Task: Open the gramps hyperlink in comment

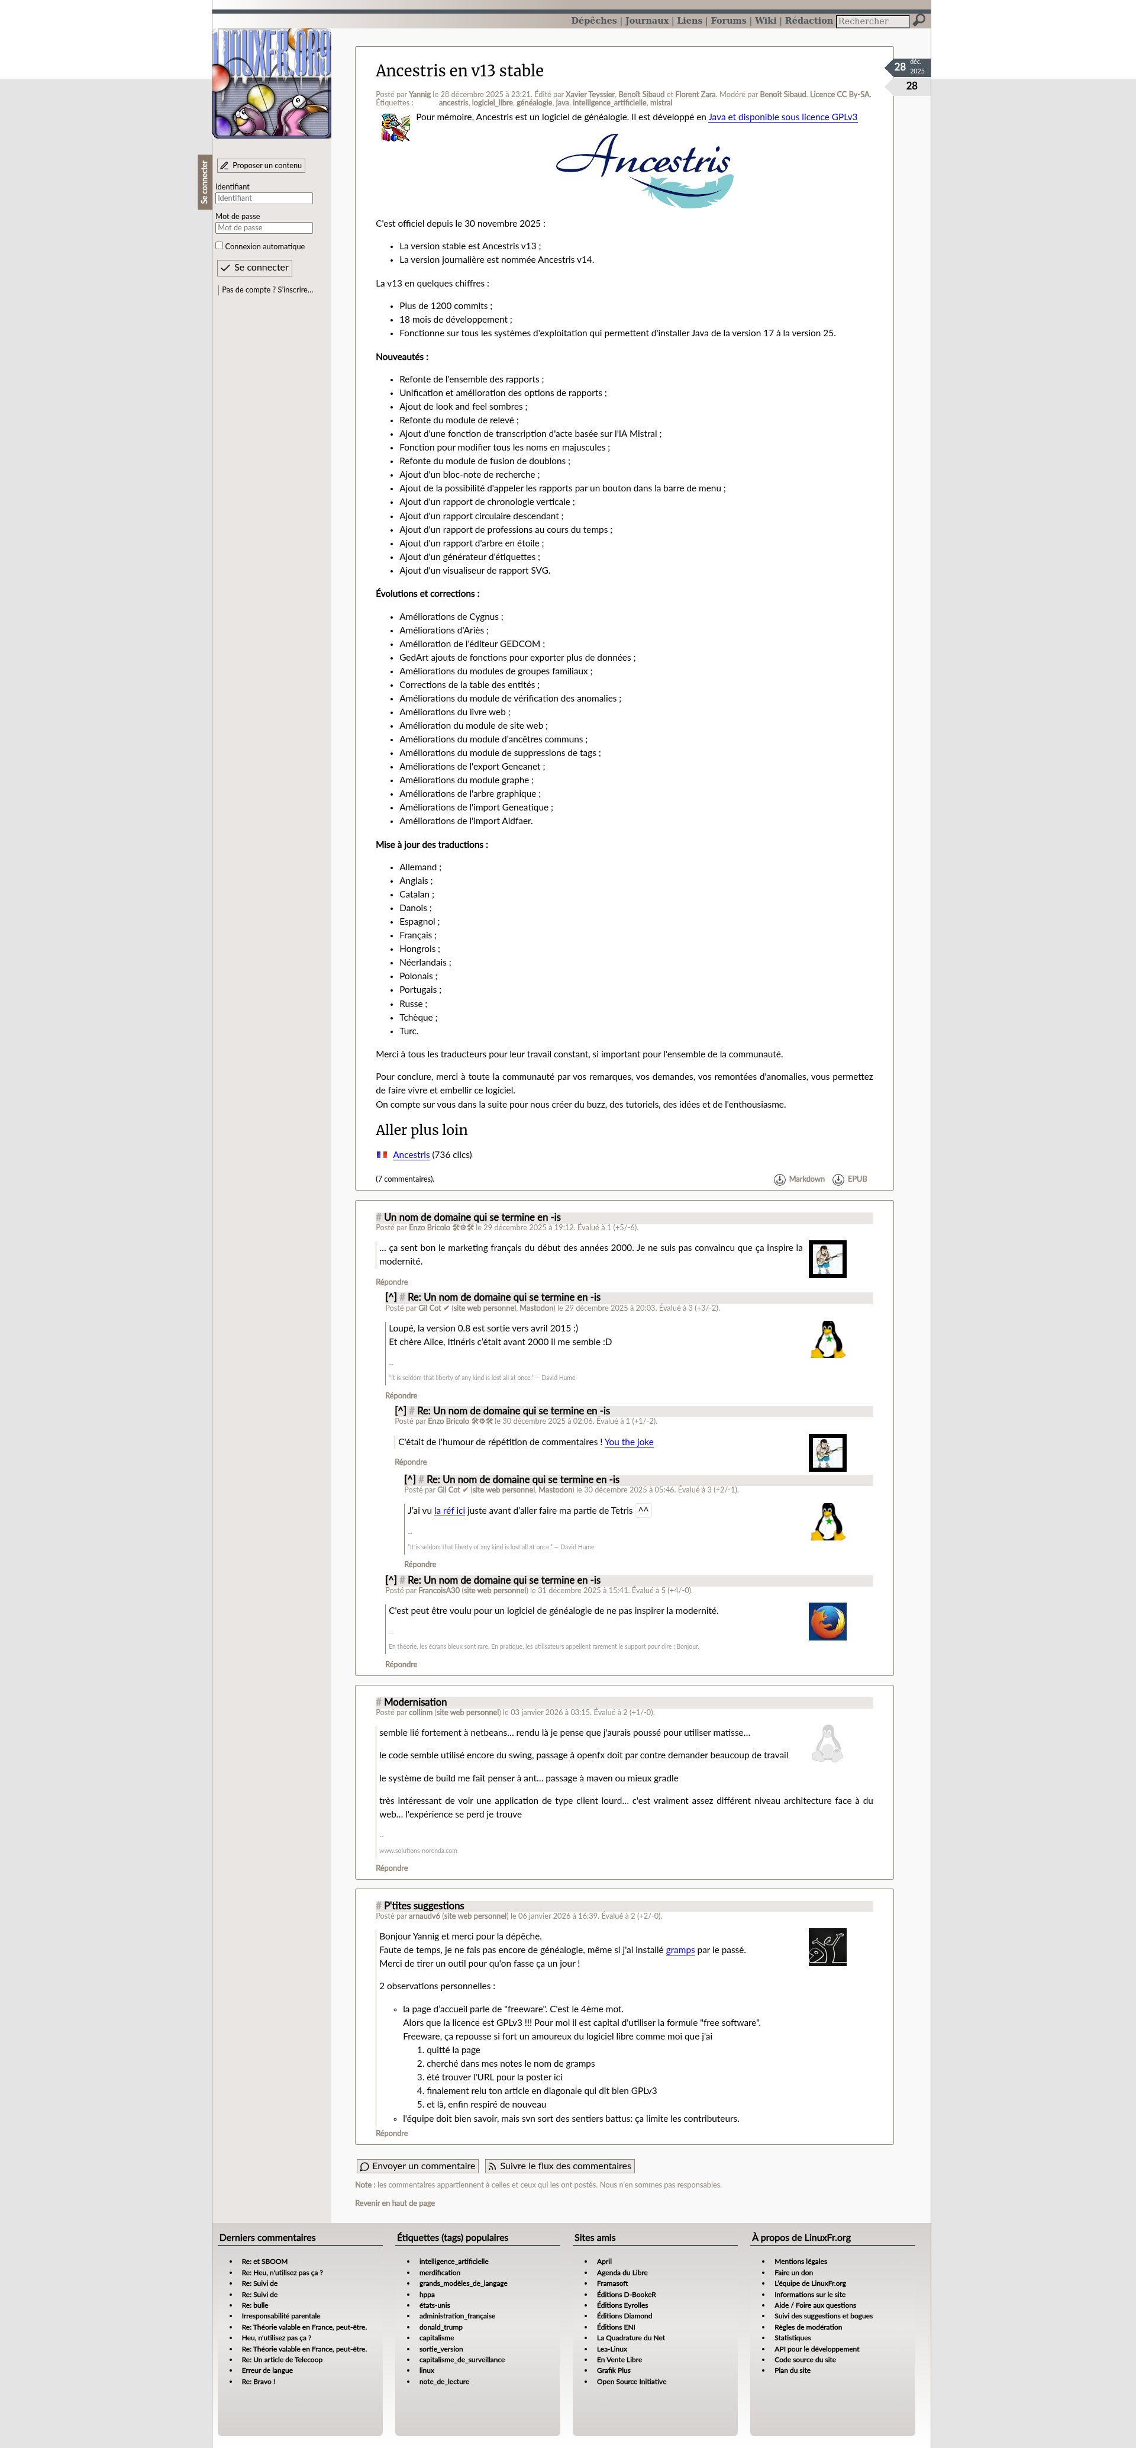Action: [679, 1950]
